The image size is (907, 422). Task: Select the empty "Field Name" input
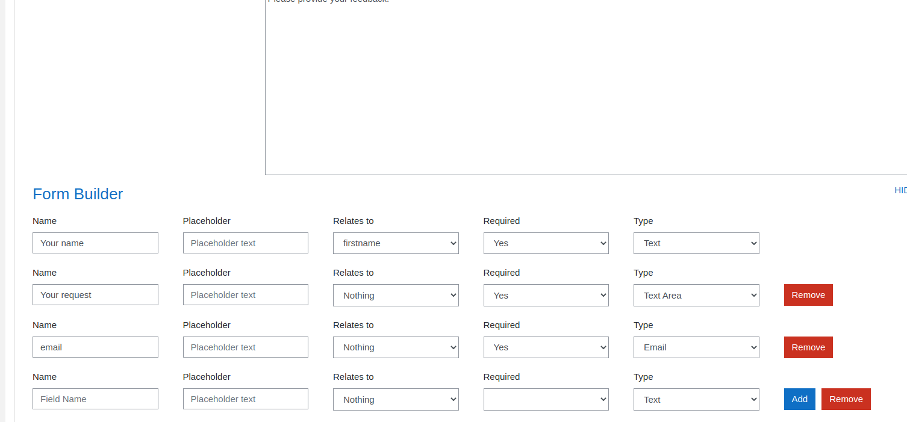pos(95,399)
